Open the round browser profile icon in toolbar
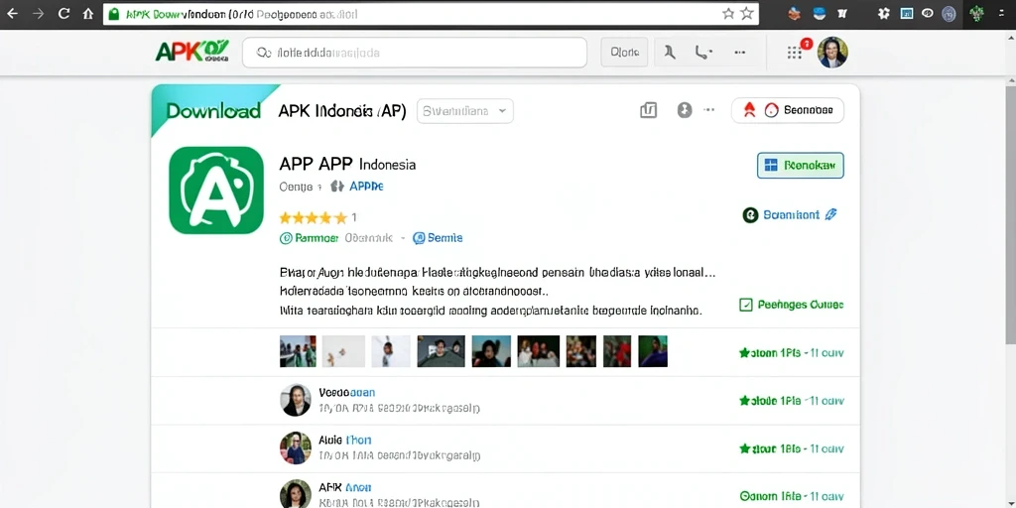 pos(949,14)
